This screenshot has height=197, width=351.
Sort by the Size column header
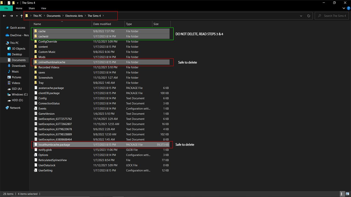coord(156,24)
